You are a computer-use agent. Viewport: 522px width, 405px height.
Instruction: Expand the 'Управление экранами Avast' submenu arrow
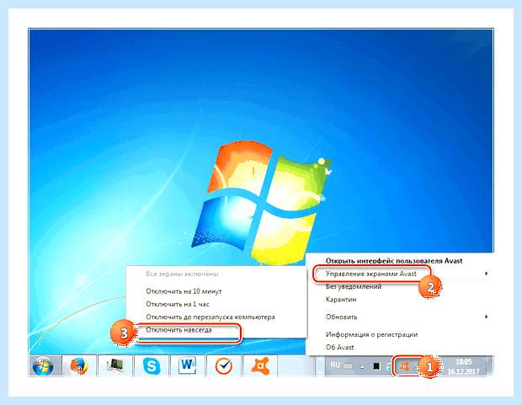[487, 274]
